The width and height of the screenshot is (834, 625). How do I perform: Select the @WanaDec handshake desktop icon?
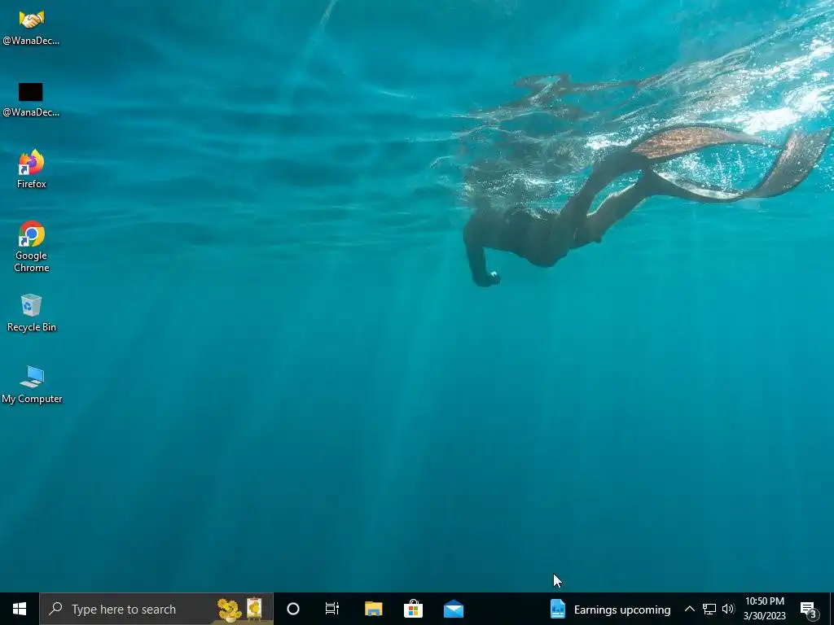[32, 28]
